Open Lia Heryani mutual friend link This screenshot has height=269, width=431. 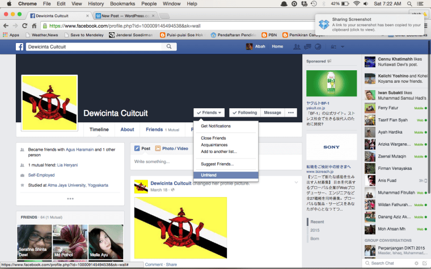(67, 165)
